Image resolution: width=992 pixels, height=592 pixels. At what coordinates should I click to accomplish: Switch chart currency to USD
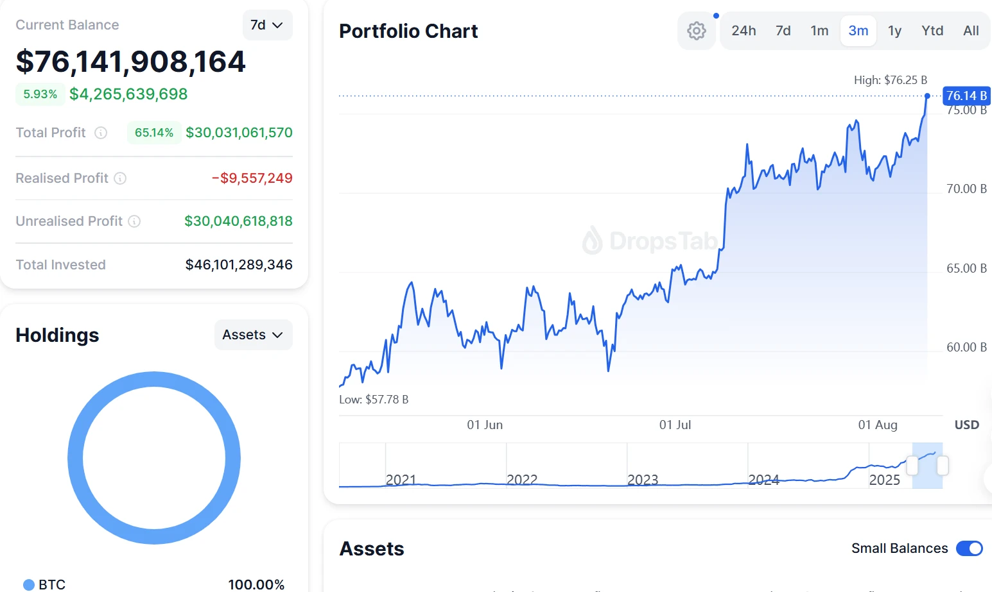coord(966,425)
